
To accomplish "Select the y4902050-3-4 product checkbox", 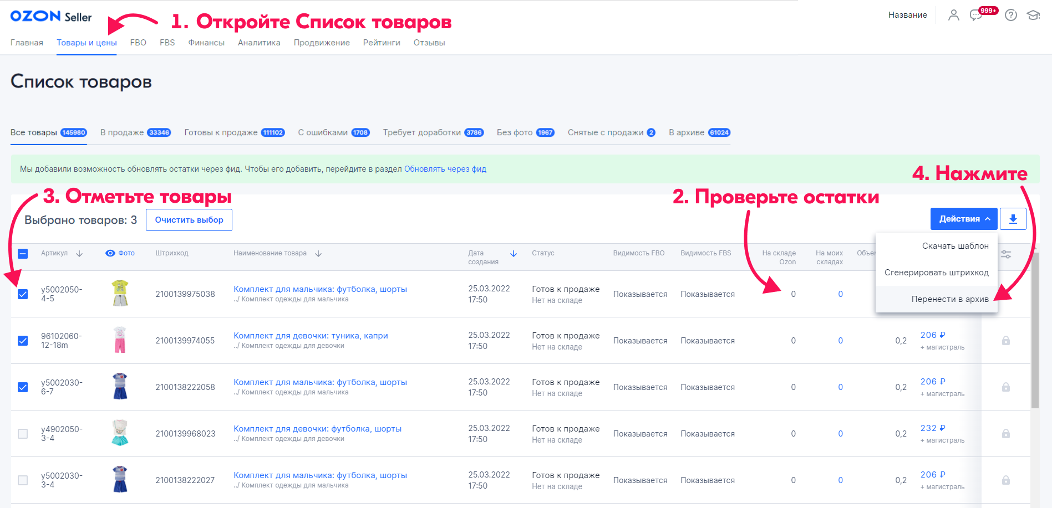I will point(23,434).
